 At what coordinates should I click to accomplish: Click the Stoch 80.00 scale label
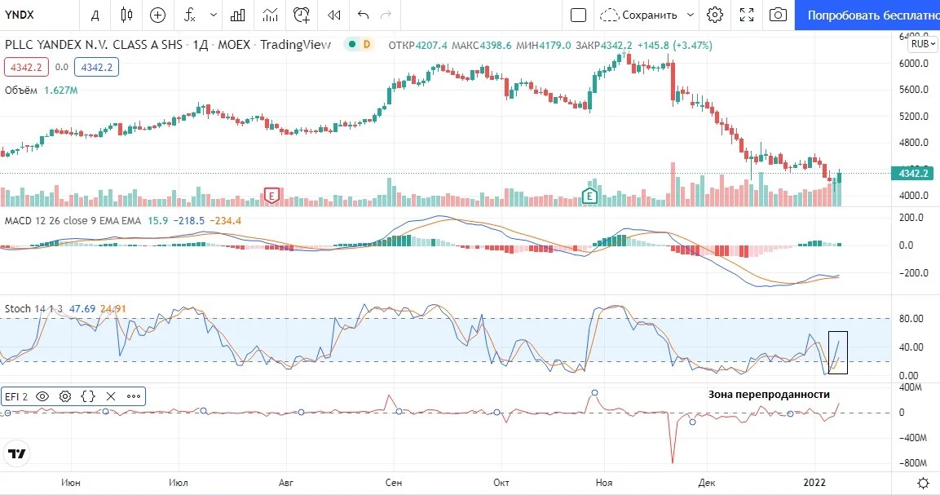[x=911, y=319]
